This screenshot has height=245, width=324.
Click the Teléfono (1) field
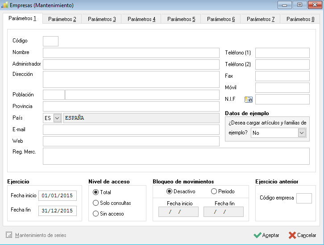point(282,53)
